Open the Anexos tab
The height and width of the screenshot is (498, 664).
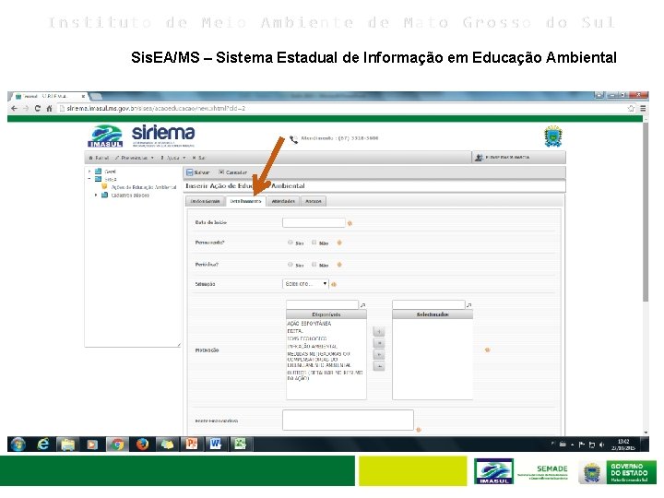pyautogui.click(x=314, y=201)
